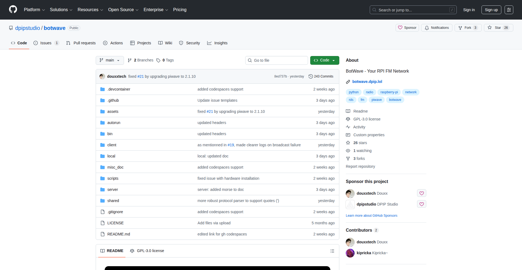The height and width of the screenshot is (270, 522).
Task: Click the commit history clock icon
Action: (311, 76)
